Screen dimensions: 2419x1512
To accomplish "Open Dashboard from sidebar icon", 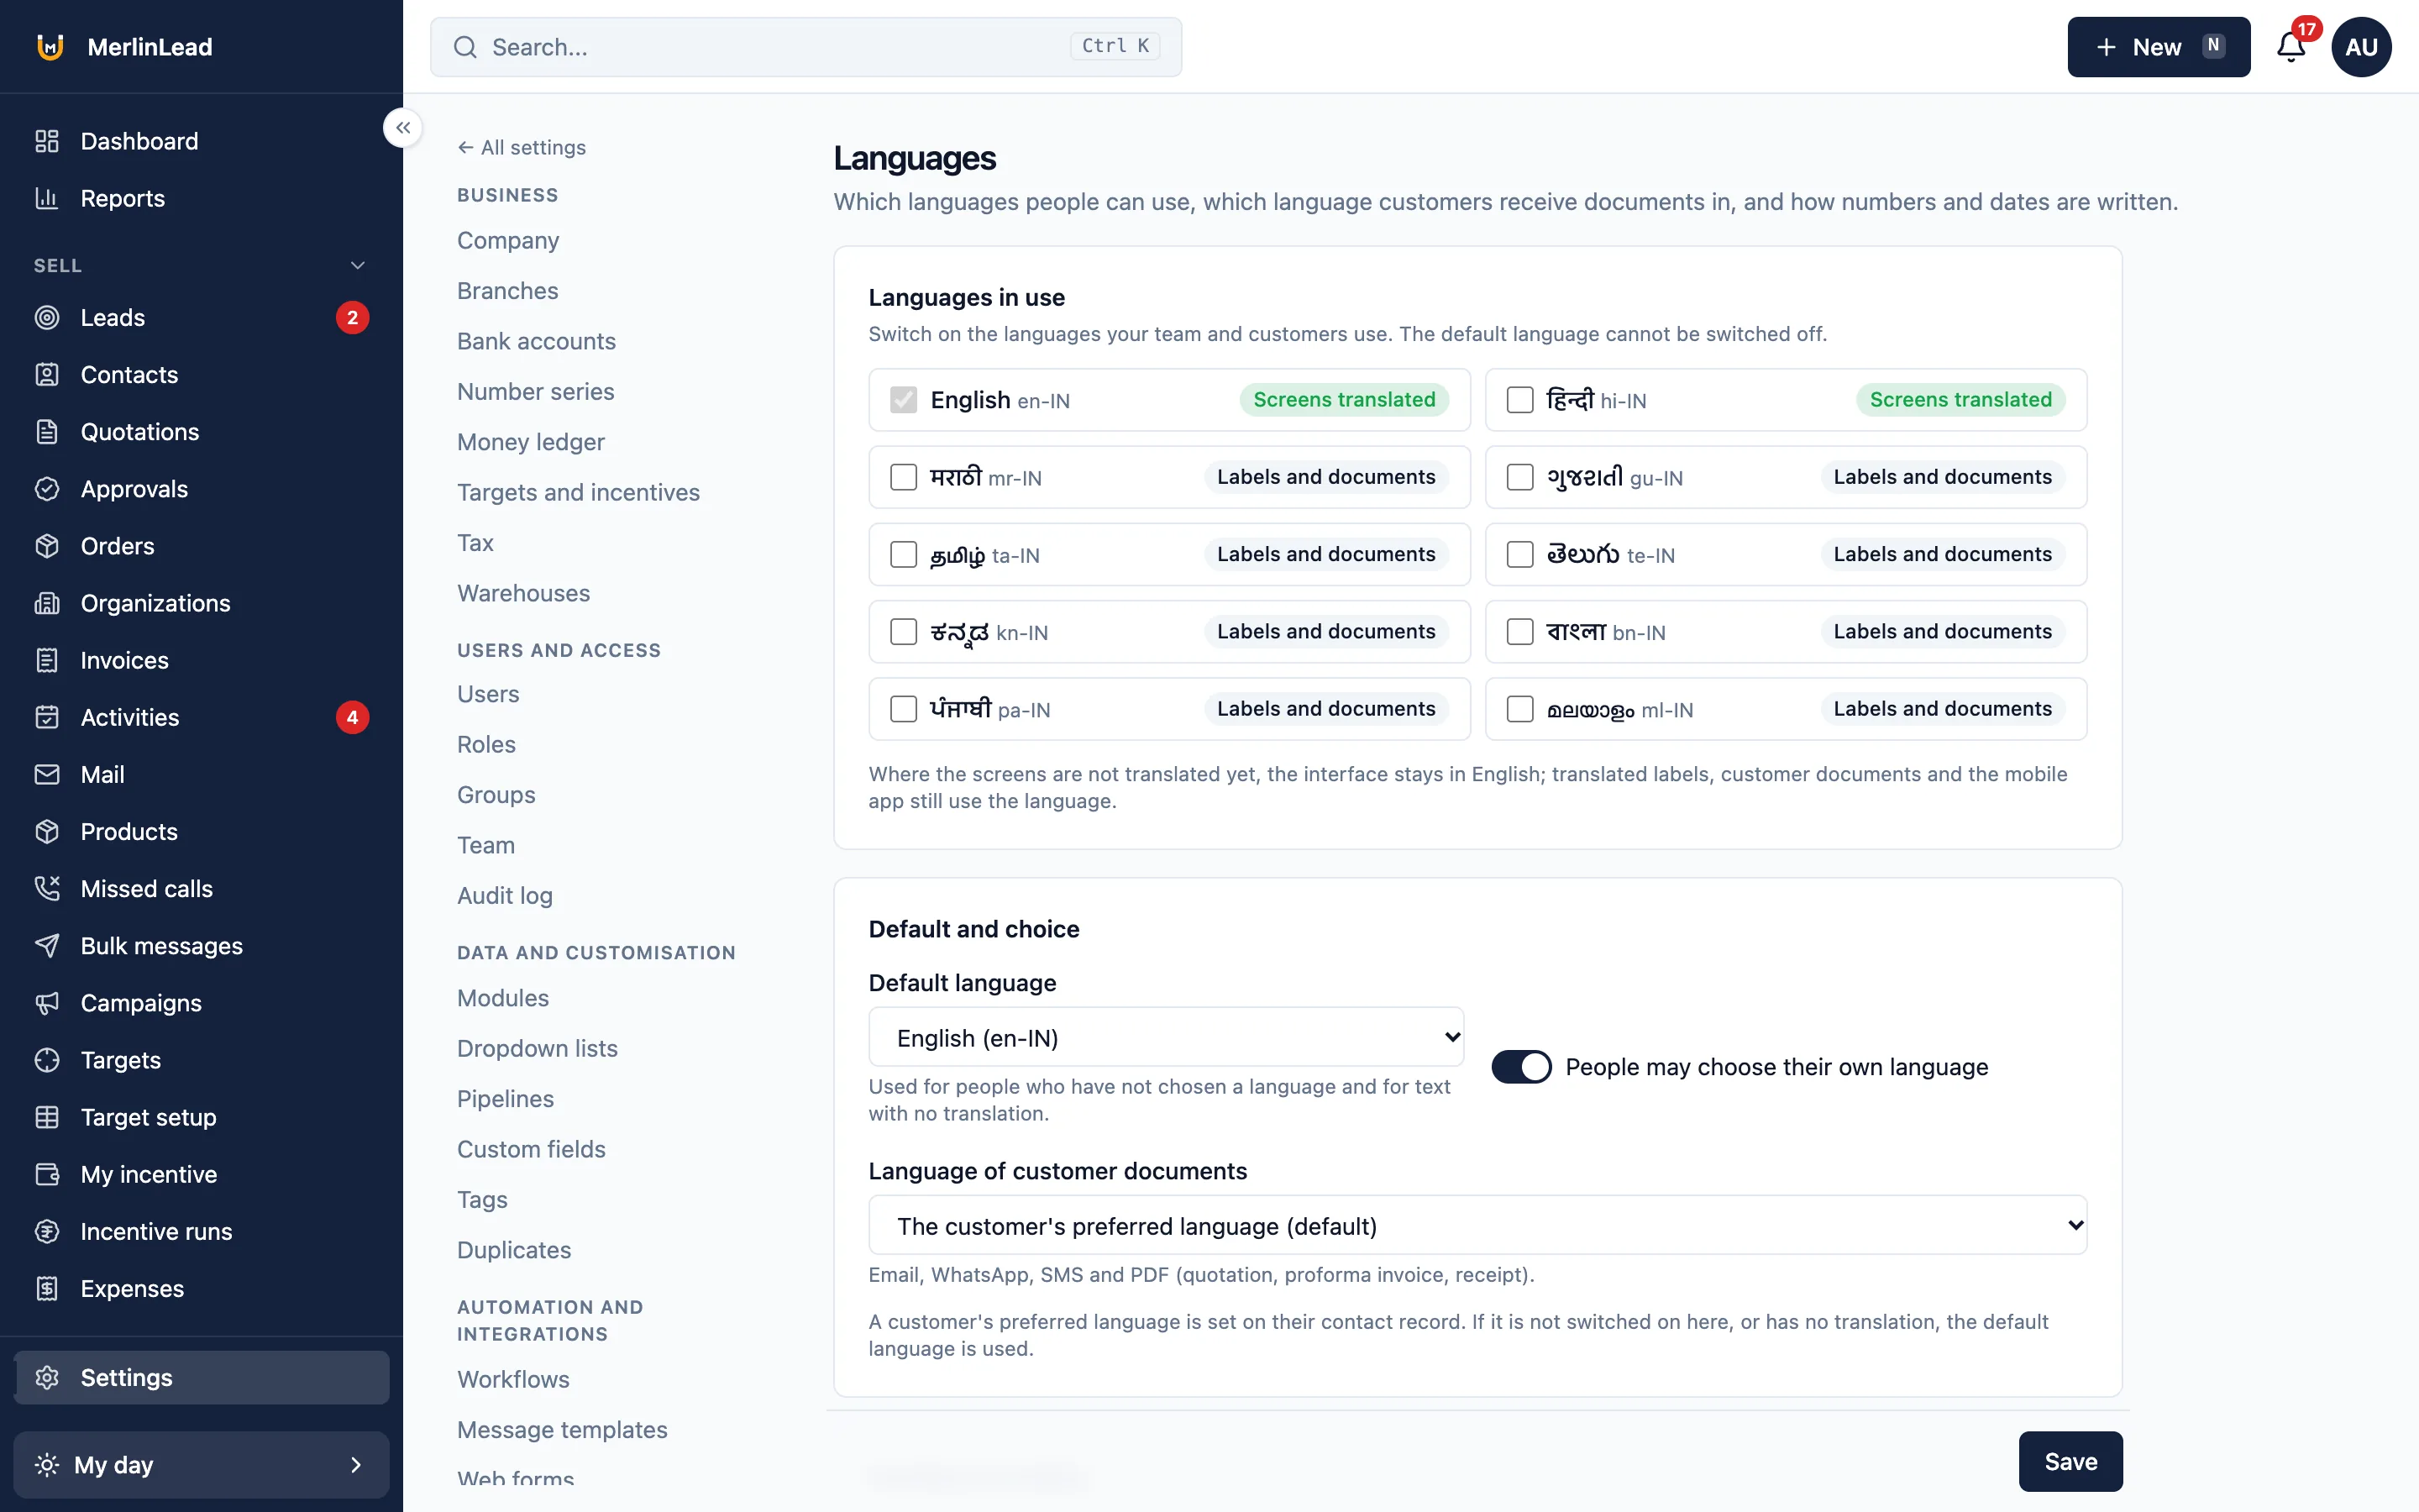I will click(47, 141).
